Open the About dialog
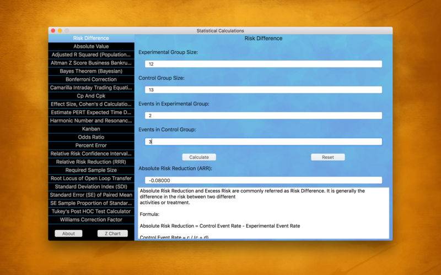This screenshot has height=275, width=441. click(68, 233)
